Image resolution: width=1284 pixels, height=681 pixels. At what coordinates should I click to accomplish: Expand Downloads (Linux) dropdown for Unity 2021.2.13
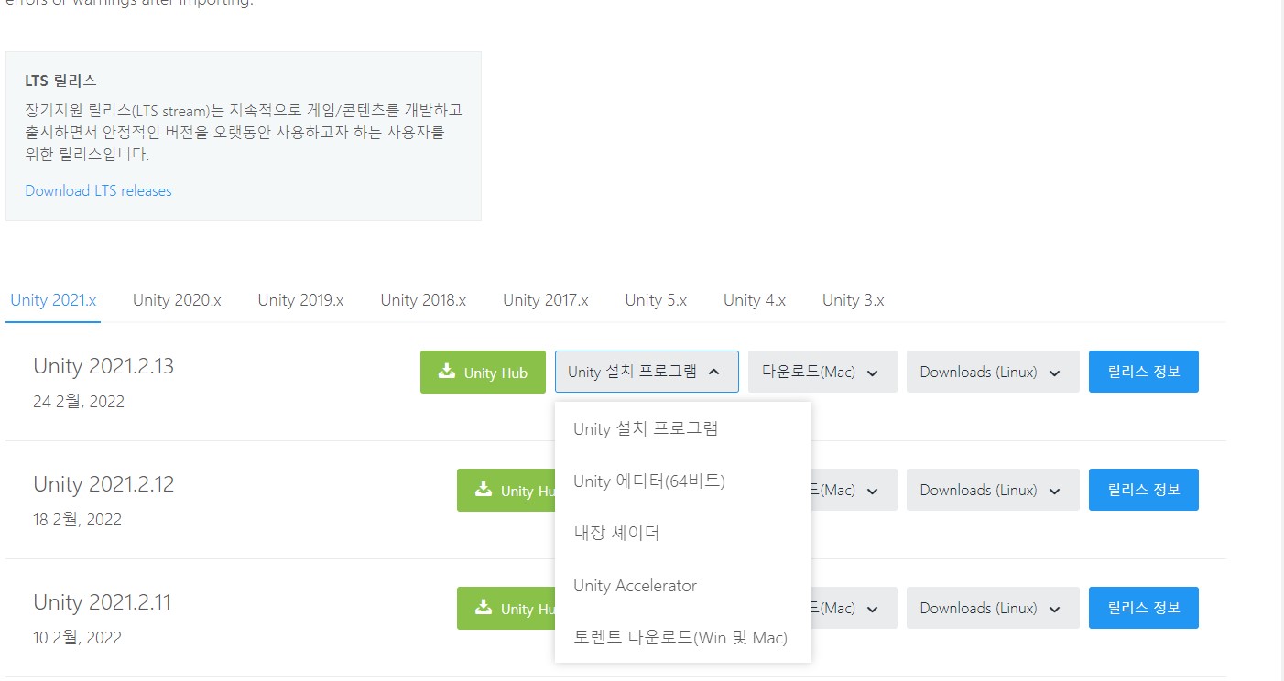click(993, 372)
